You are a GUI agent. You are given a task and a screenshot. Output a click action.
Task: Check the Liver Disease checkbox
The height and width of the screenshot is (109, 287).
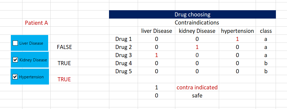click(15, 43)
